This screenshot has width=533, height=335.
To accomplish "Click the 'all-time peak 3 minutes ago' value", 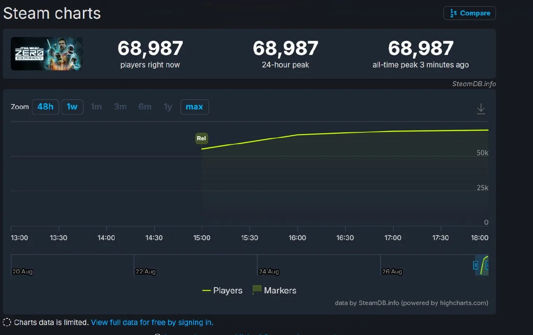I will point(421,49).
